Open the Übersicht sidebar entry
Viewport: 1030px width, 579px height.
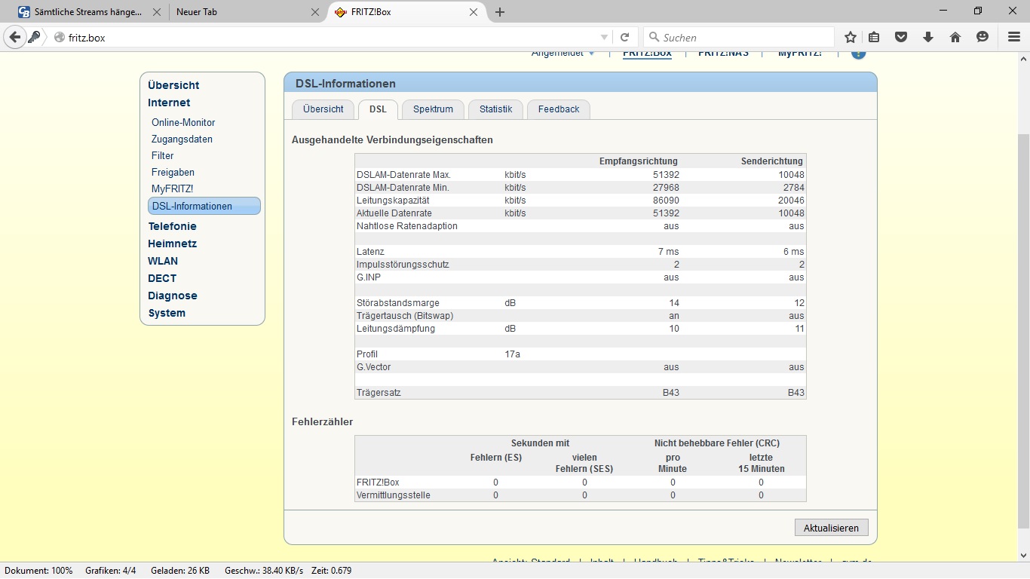[173, 85]
